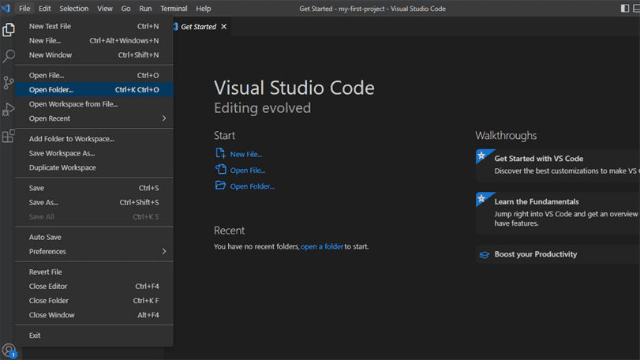Screen dimensions: 640x360
Task: Click star badge on Learn the Fundamentals
Action: click(x=482, y=199)
